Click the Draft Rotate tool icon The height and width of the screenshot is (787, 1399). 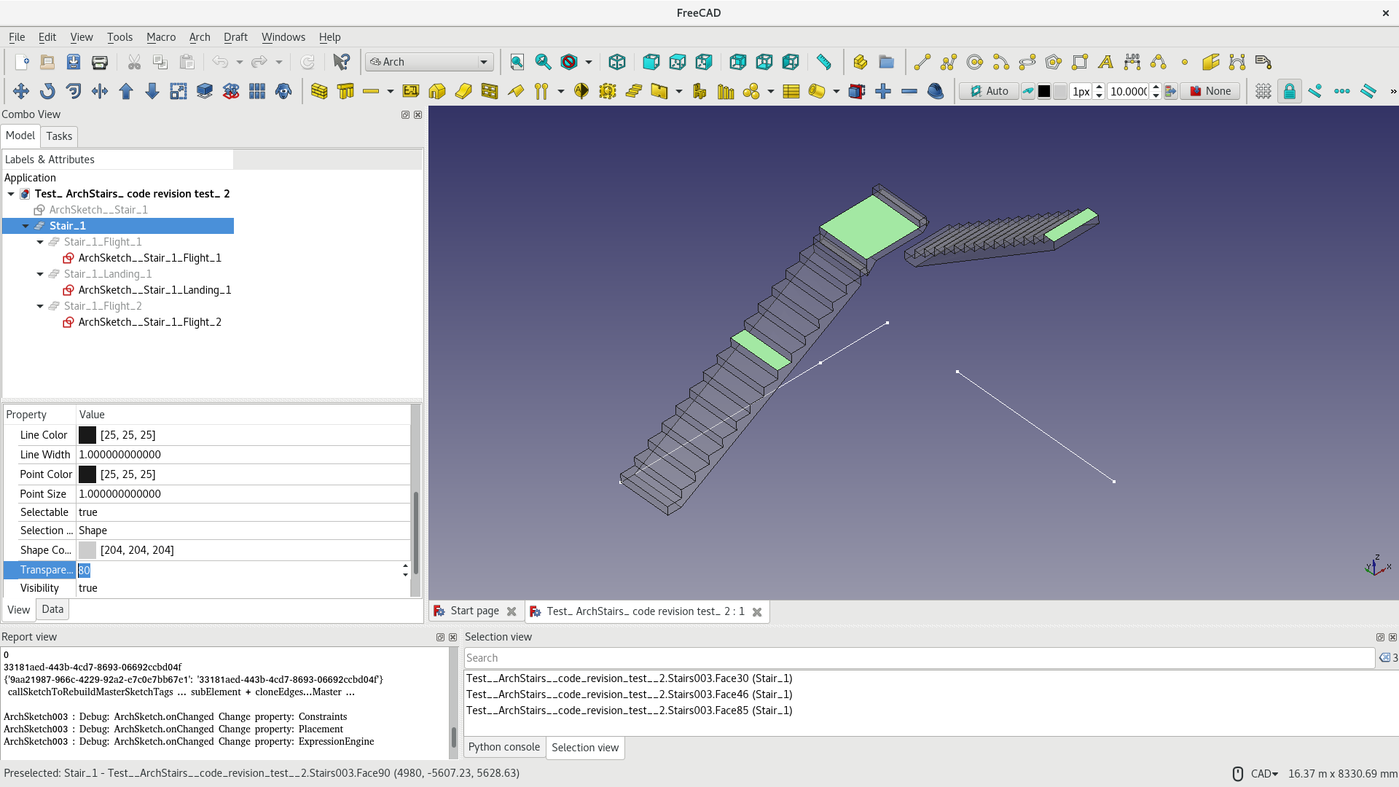click(x=47, y=91)
